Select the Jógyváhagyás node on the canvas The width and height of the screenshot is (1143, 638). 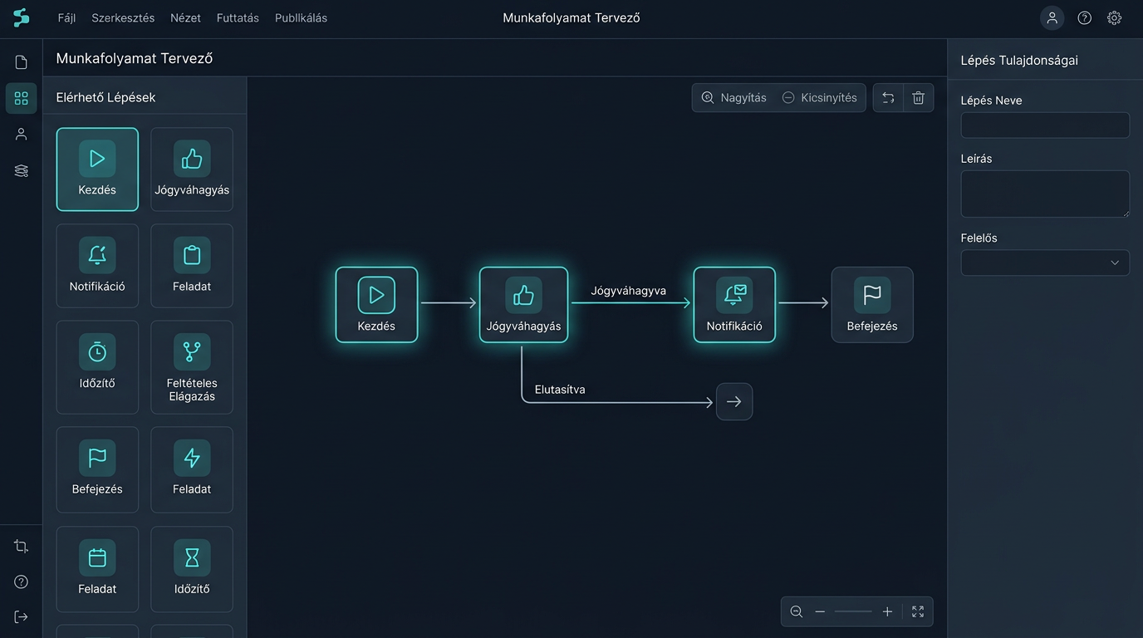pos(523,305)
